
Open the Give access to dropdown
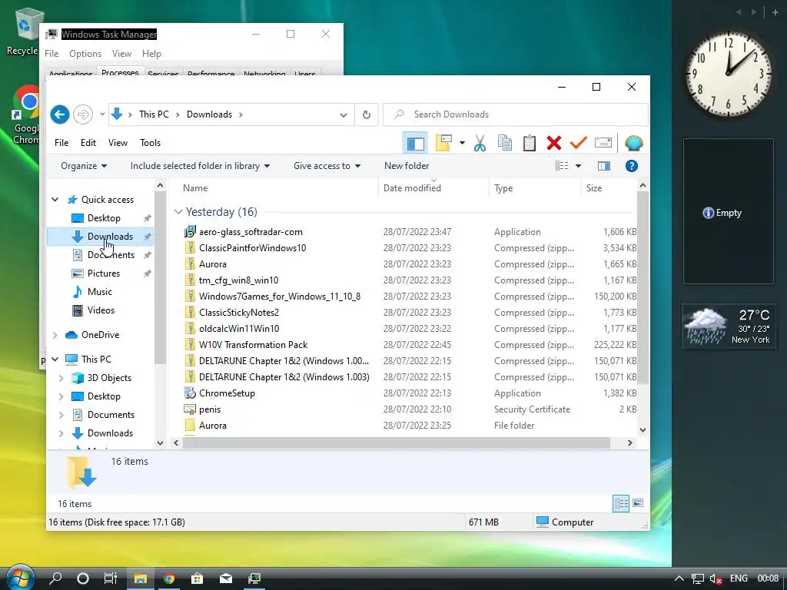click(x=327, y=166)
